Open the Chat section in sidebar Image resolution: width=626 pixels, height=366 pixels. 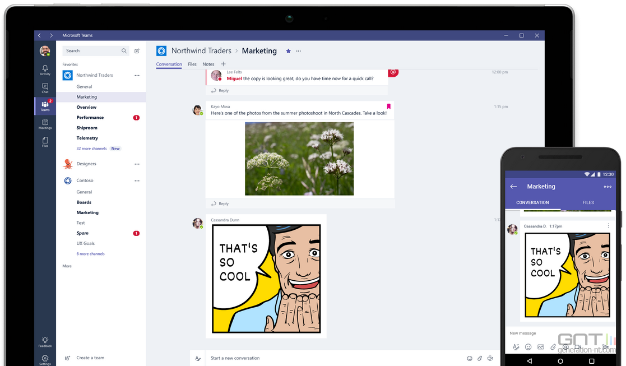pyautogui.click(x=45, y=88)
